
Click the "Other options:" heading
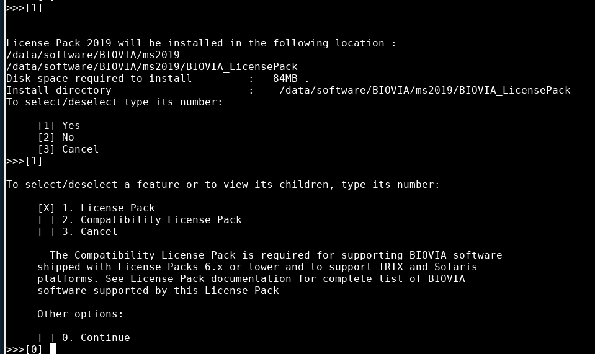[x=80, y=314]
